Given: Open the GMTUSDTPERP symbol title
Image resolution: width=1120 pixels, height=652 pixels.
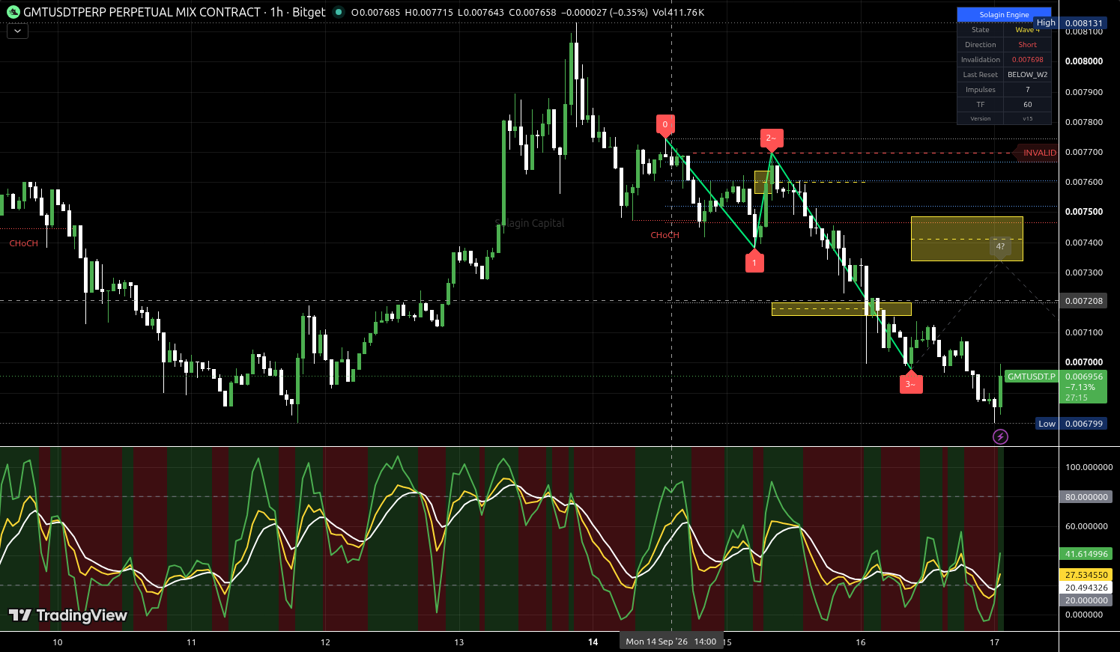Looking at the screenshot, I should pyautogui.click(x=175, y=12).
